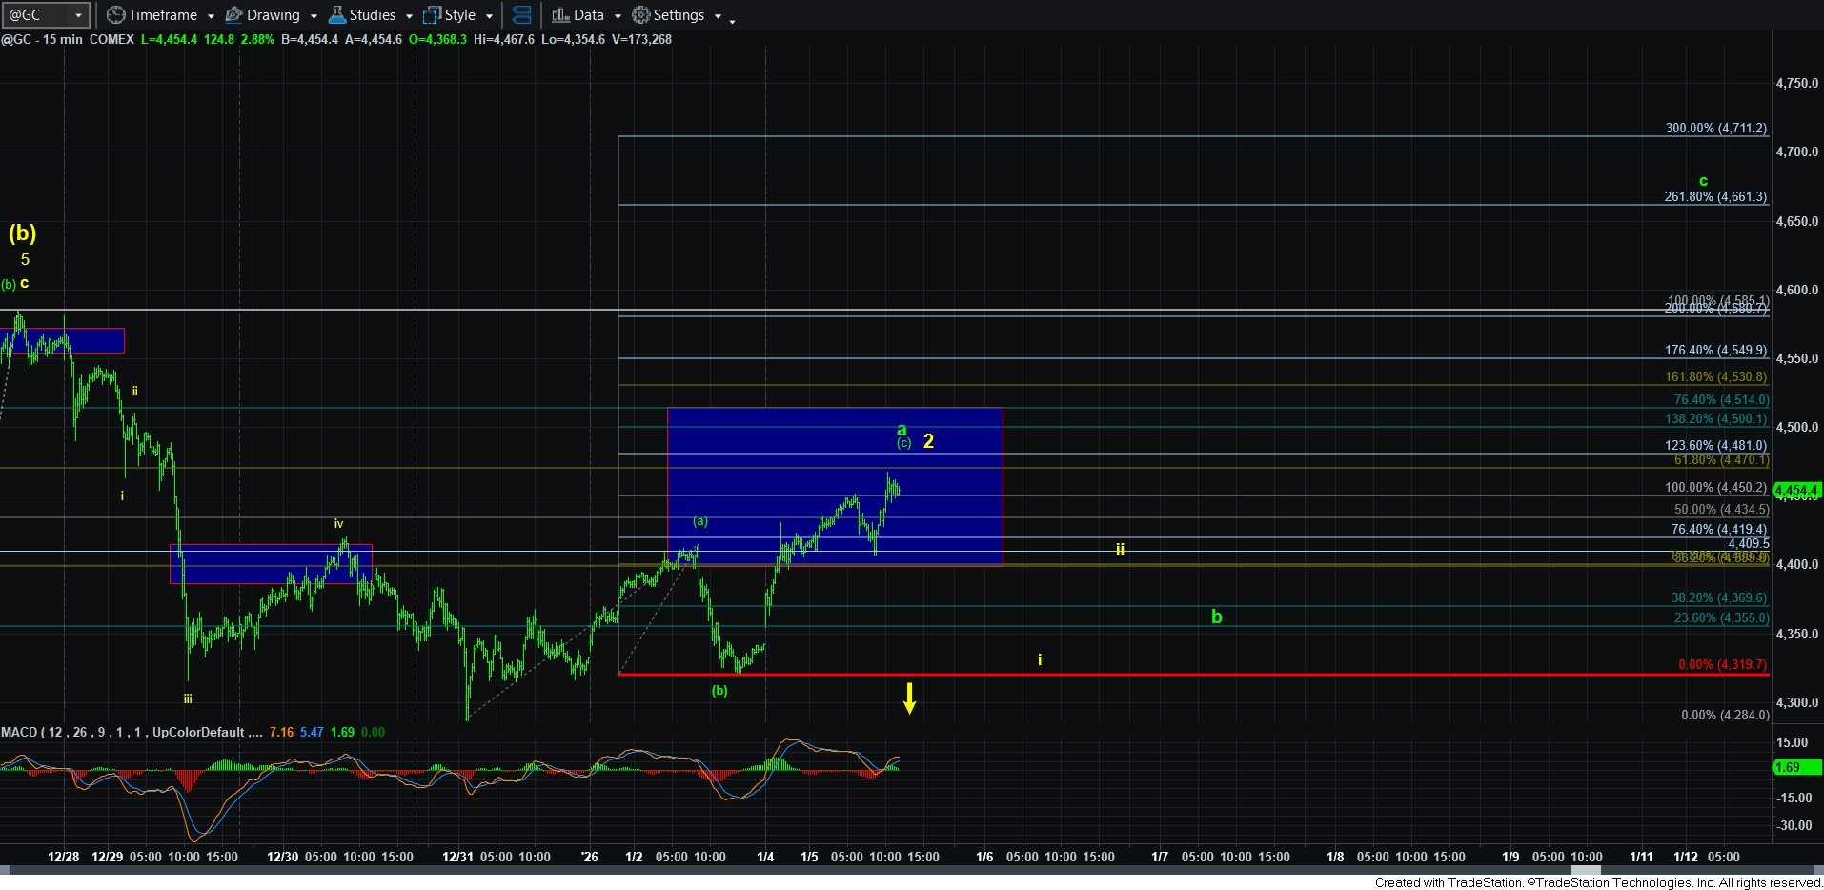Expand the Studies dropdown arrow
1824x890 pixels.
tap(409, 16)
